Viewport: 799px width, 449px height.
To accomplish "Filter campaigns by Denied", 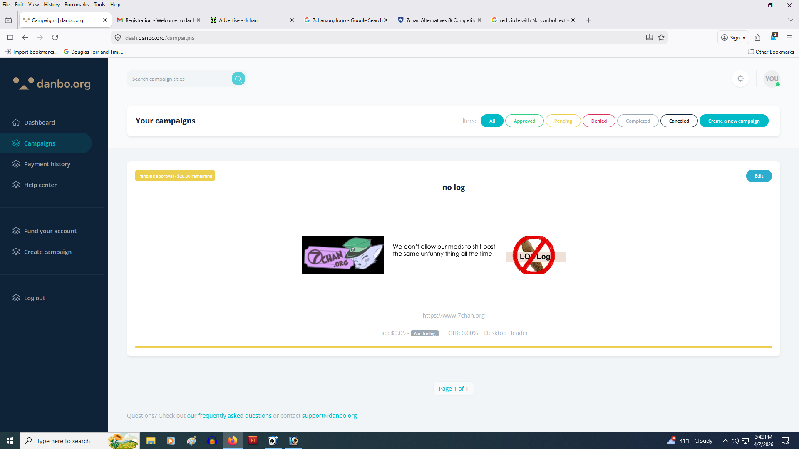I will 598,121.
